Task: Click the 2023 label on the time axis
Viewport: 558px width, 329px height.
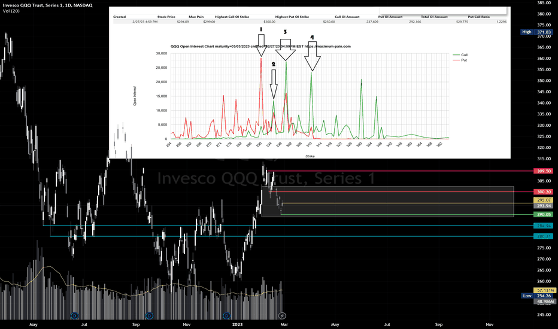Action: click(237, 324)
